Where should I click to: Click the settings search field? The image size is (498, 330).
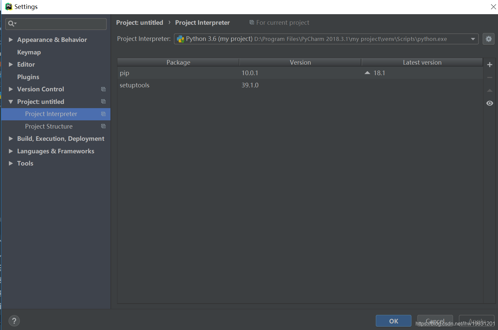(56, 24)
